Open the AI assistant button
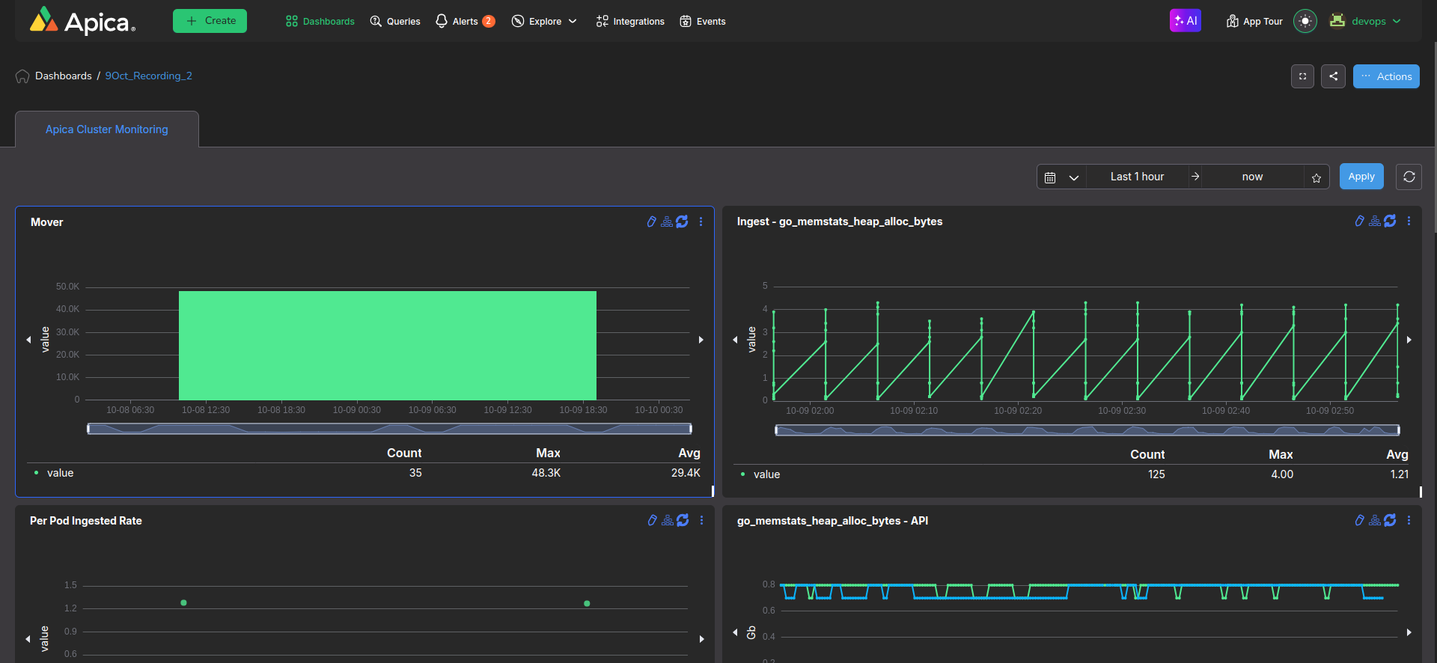Screen dimensions: 1437x663 pos(1185,21)
